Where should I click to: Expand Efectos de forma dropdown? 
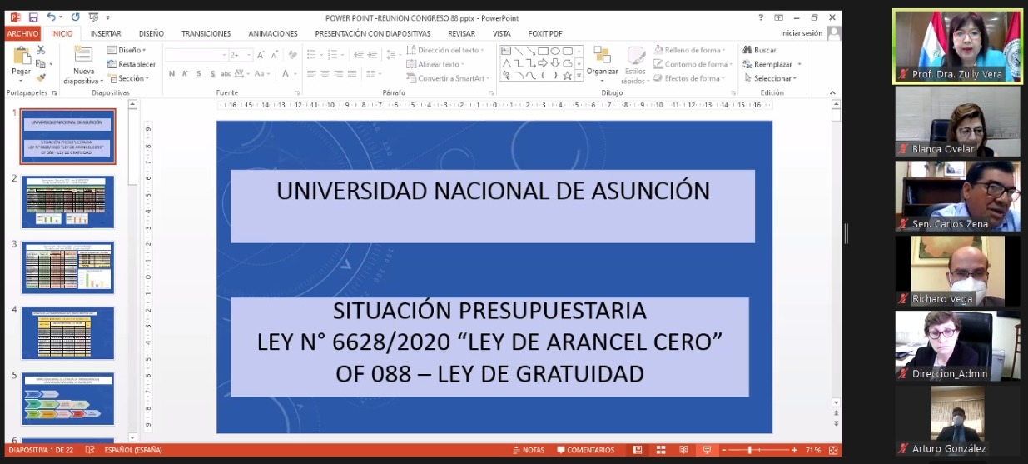(689, 78)
